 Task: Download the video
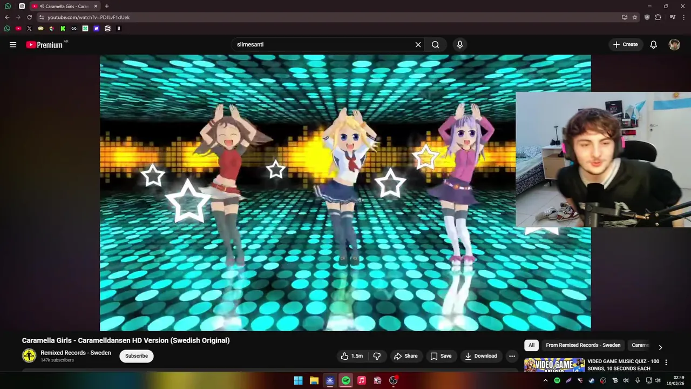(x=480, y=356)
